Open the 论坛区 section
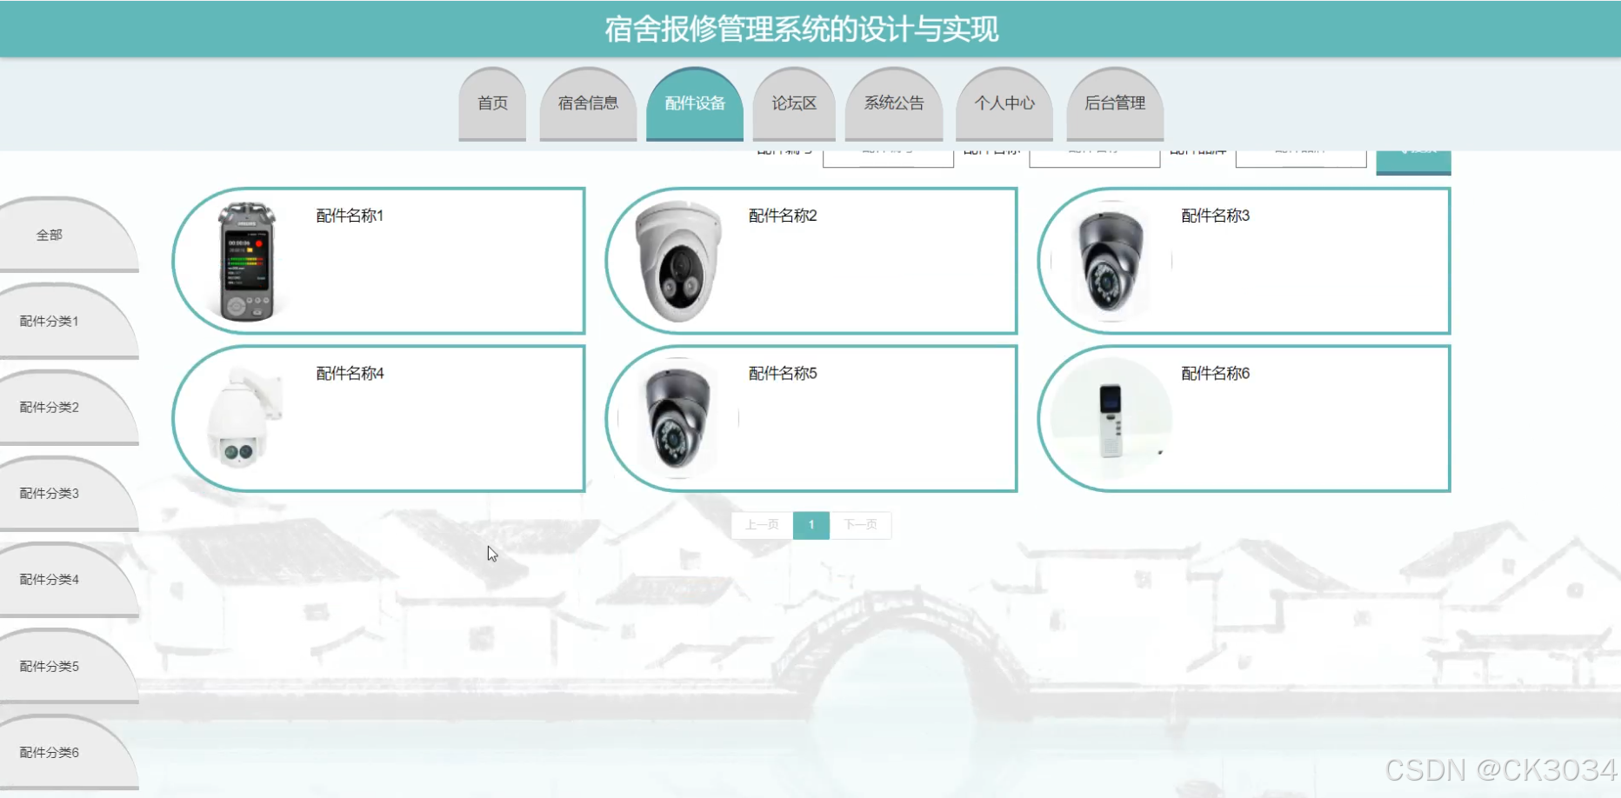The image size is (1621, 798). [x=793, y=103]
